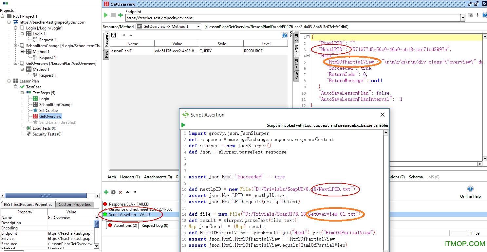
Task: Select SchoolItemChange test step
Action: point(53,104)
